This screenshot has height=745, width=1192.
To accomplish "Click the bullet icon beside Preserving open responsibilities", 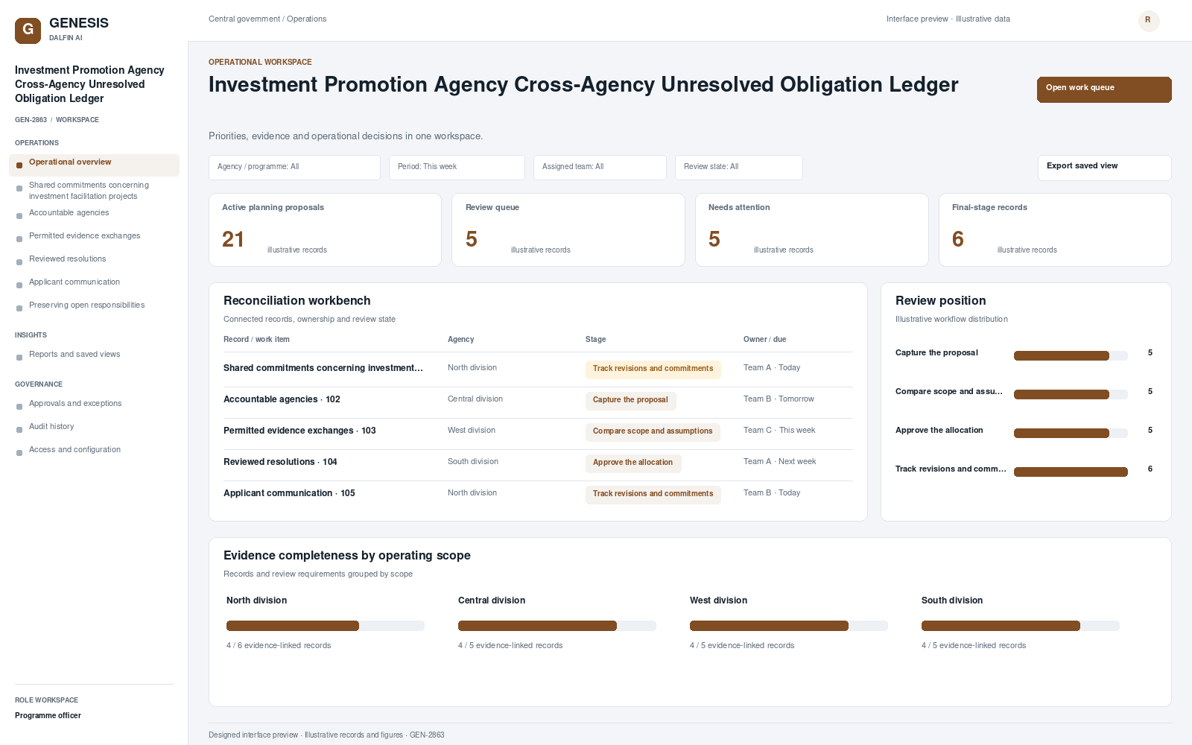I will [19, 308].
